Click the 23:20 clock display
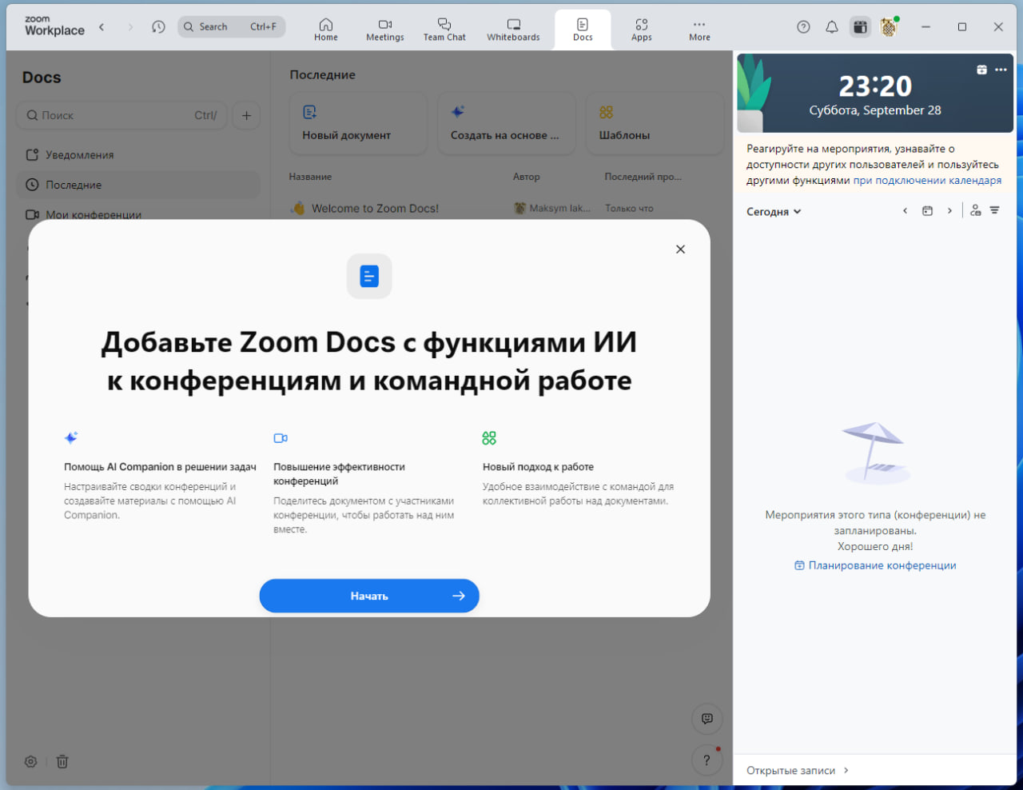The image size is (1023, 790). [x=875, y=86]
